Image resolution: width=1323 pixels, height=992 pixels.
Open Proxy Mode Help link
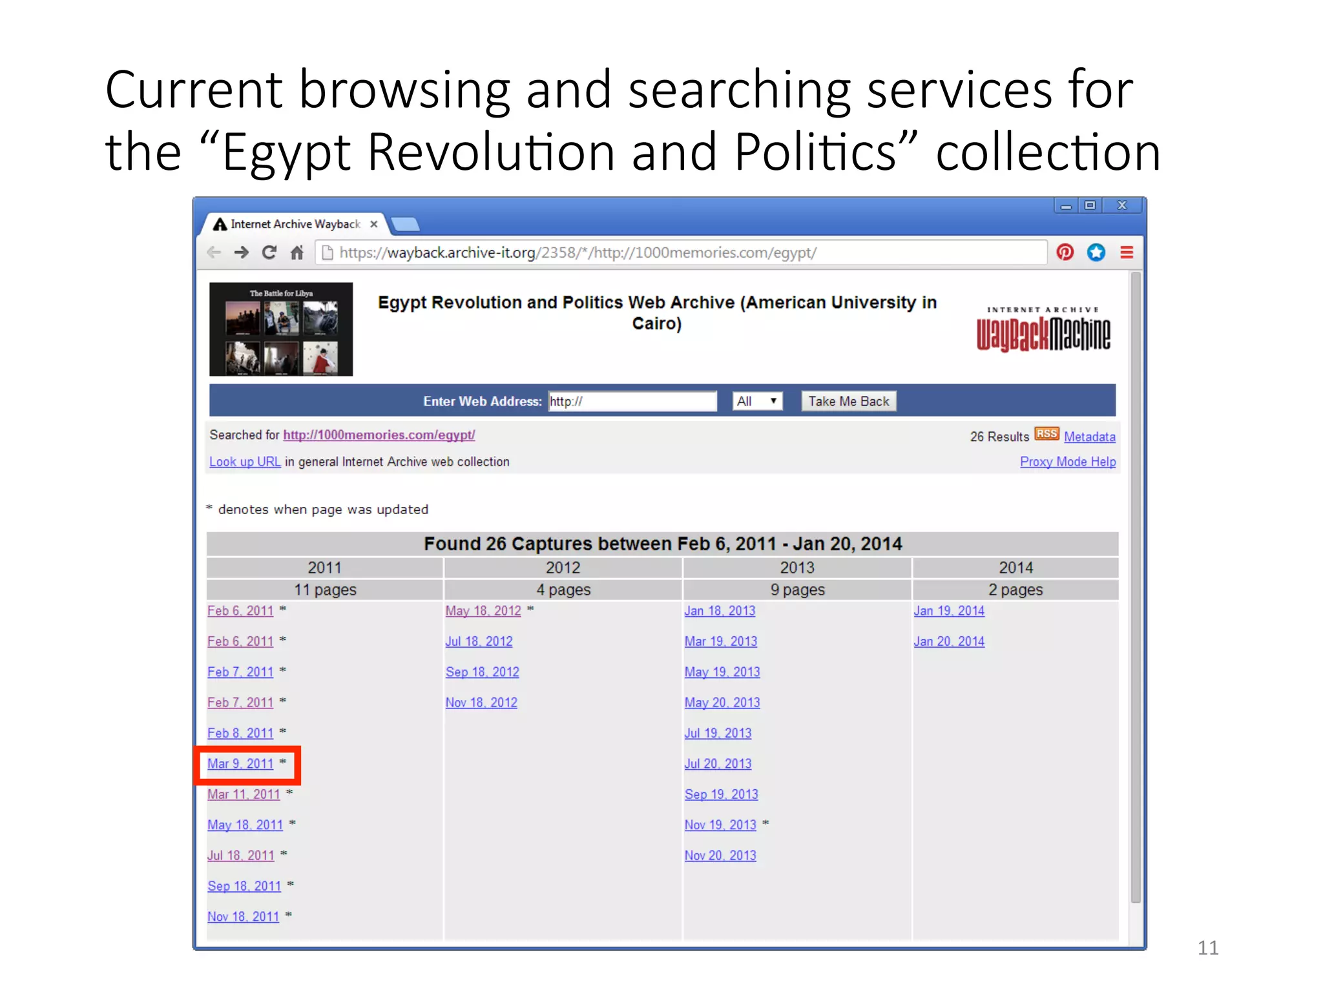pos(1068,462)
